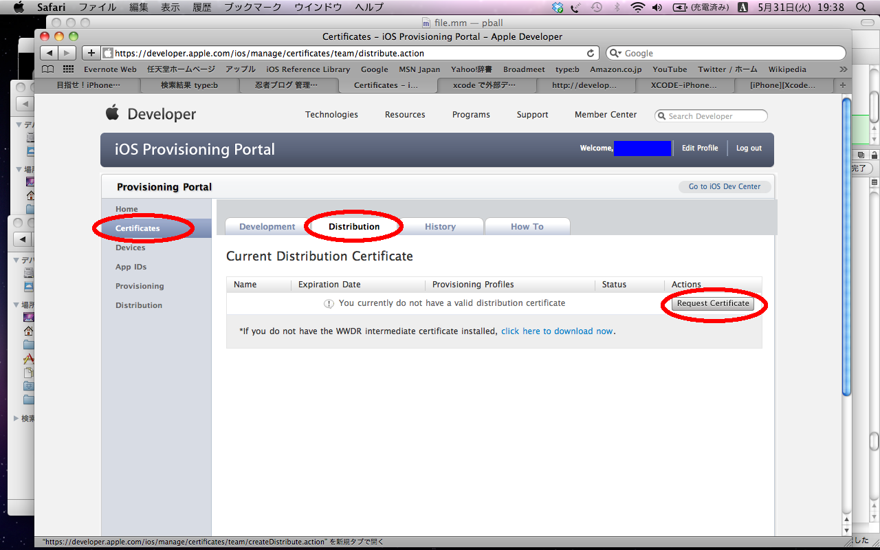Open the iOS Reference Library bookmark
The height and width of the screenshot is (550, 880).
click(308, 69)
